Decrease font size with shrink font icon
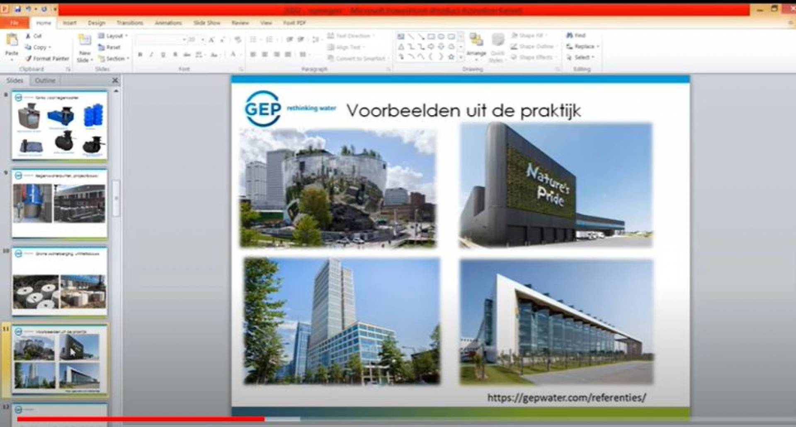The width and height of the screenshot is (796, 427). 223,40
